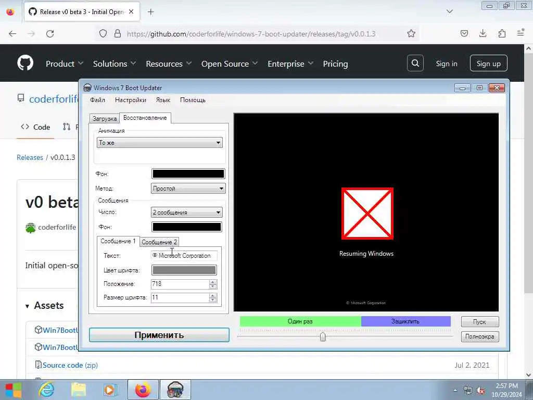Image resolution: width=533 pixels, height=400 pixels.
Task: Open the coderforlife author link
Action: click(57, 227)
